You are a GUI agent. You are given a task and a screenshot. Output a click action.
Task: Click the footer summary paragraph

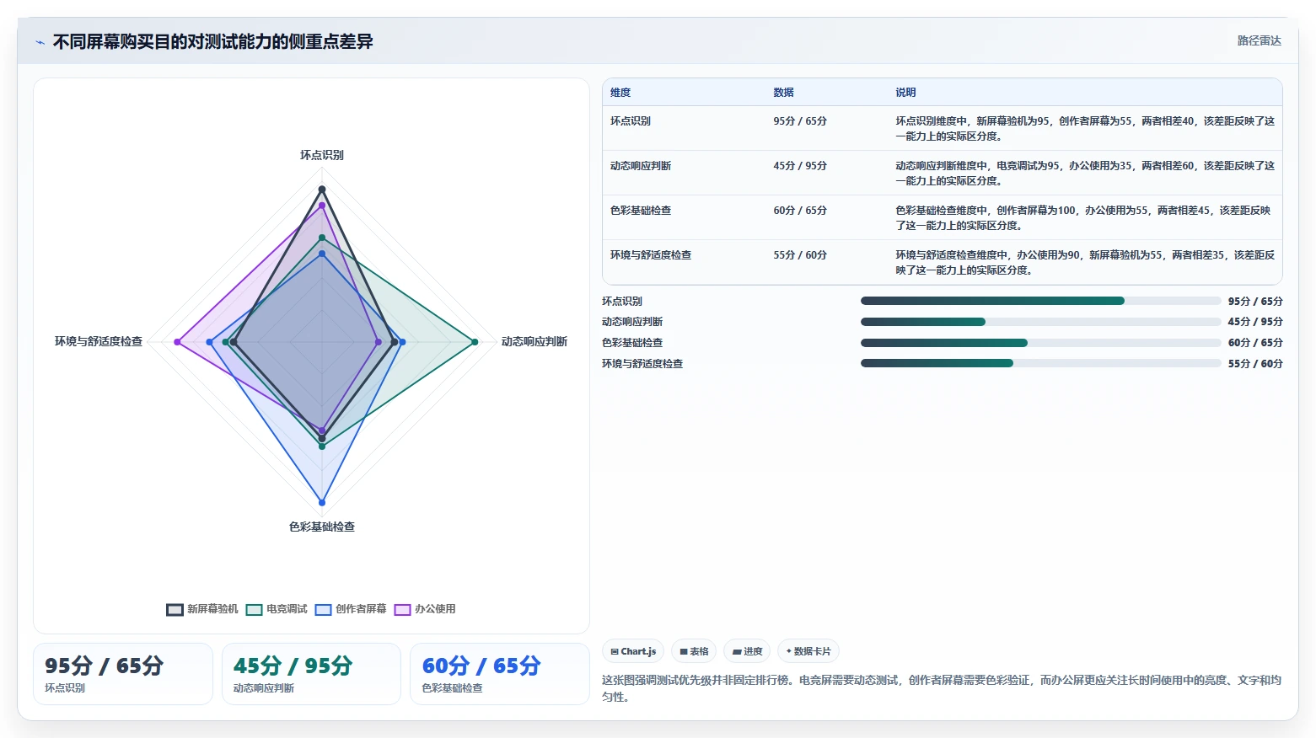point(942,688)
